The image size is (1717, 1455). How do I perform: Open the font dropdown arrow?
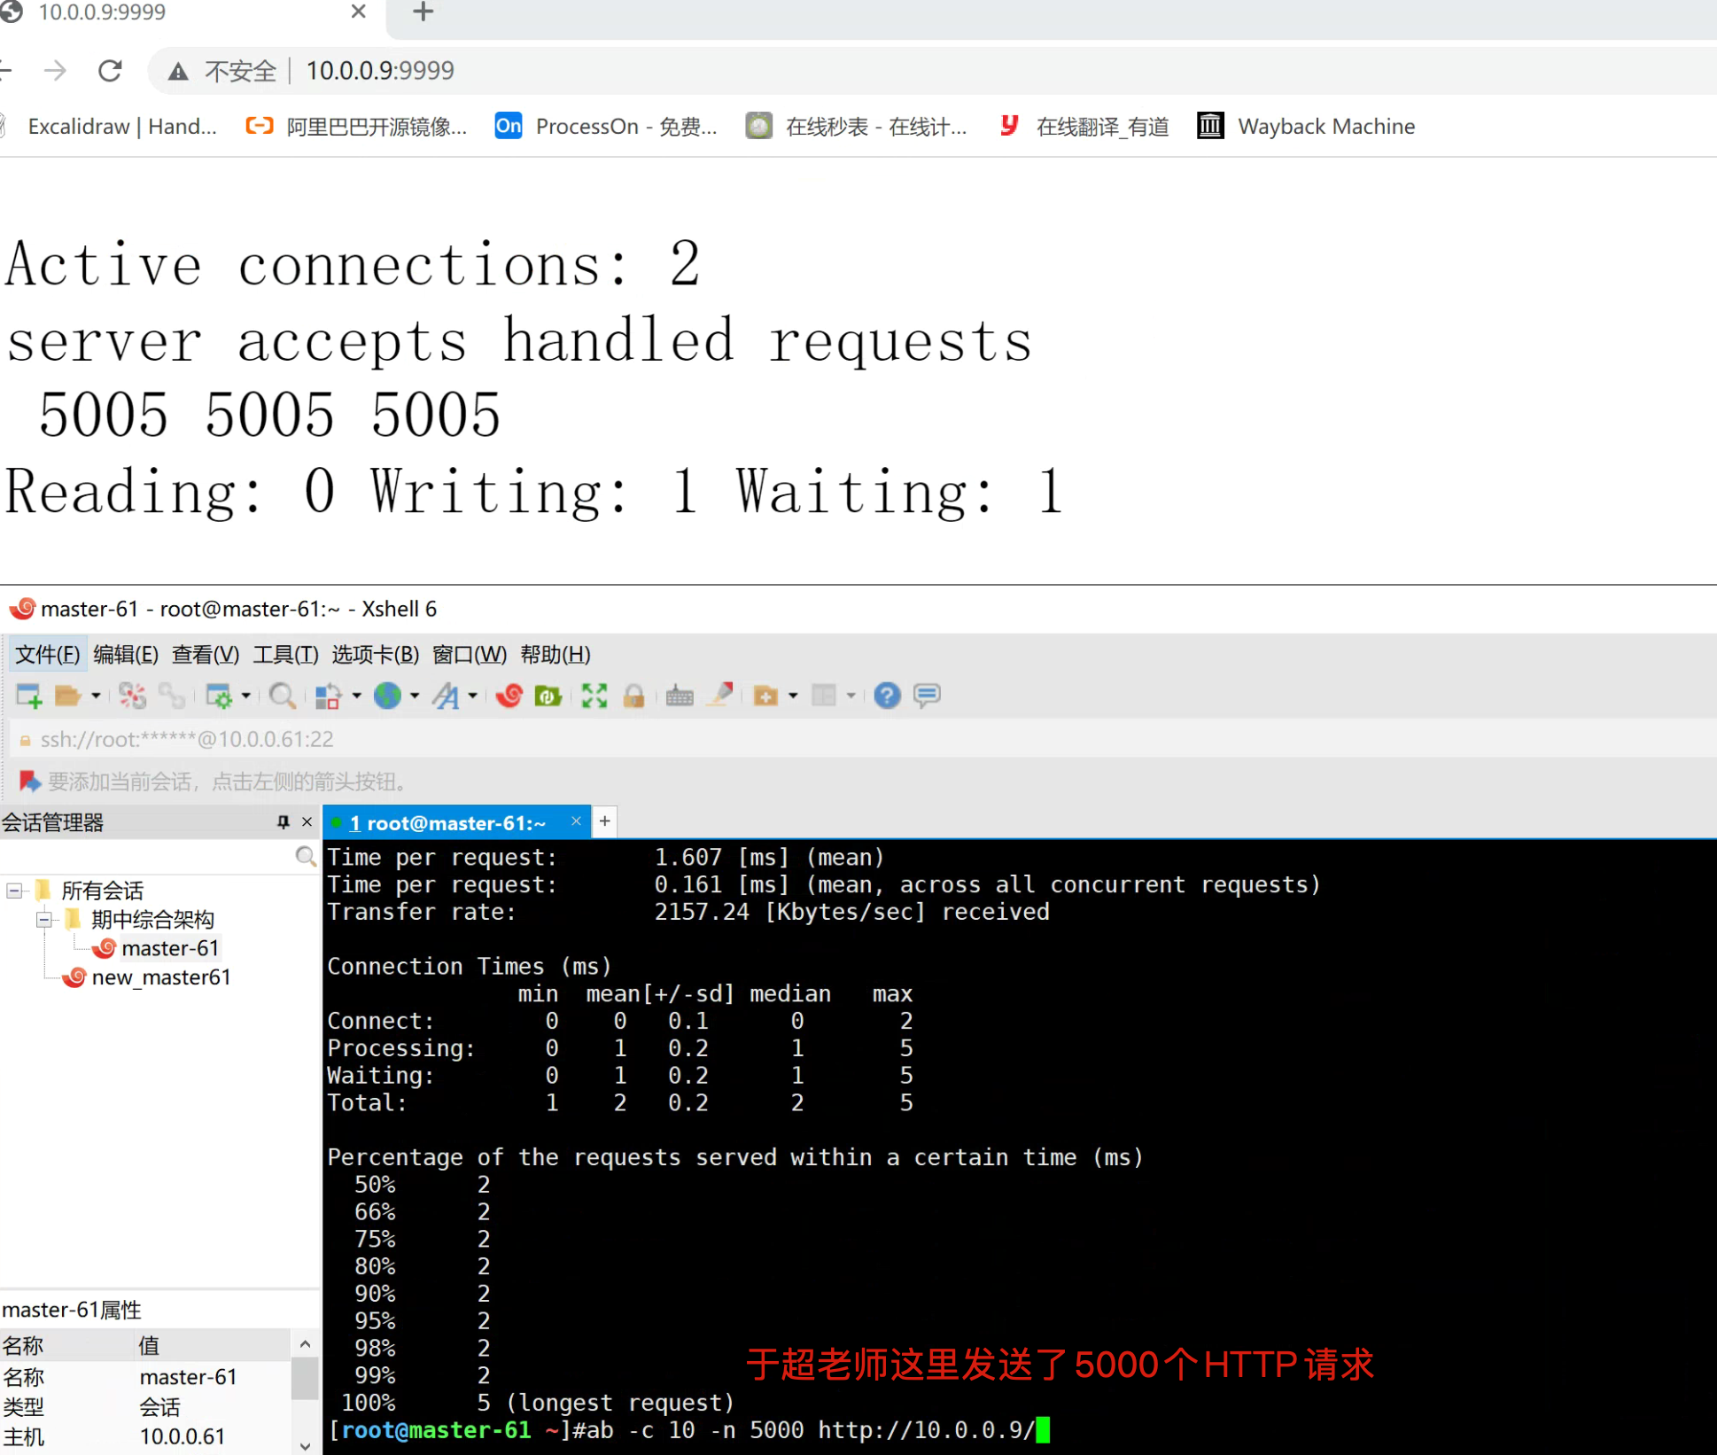(x=473, y=696)
